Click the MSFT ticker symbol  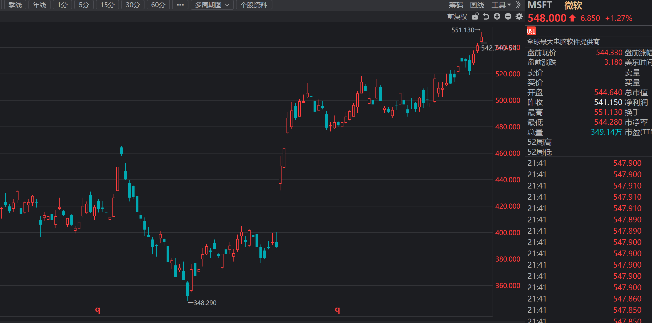tap(540, 5)
